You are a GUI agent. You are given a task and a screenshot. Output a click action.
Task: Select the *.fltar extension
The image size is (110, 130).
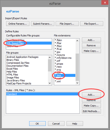(x=65, y=43)
